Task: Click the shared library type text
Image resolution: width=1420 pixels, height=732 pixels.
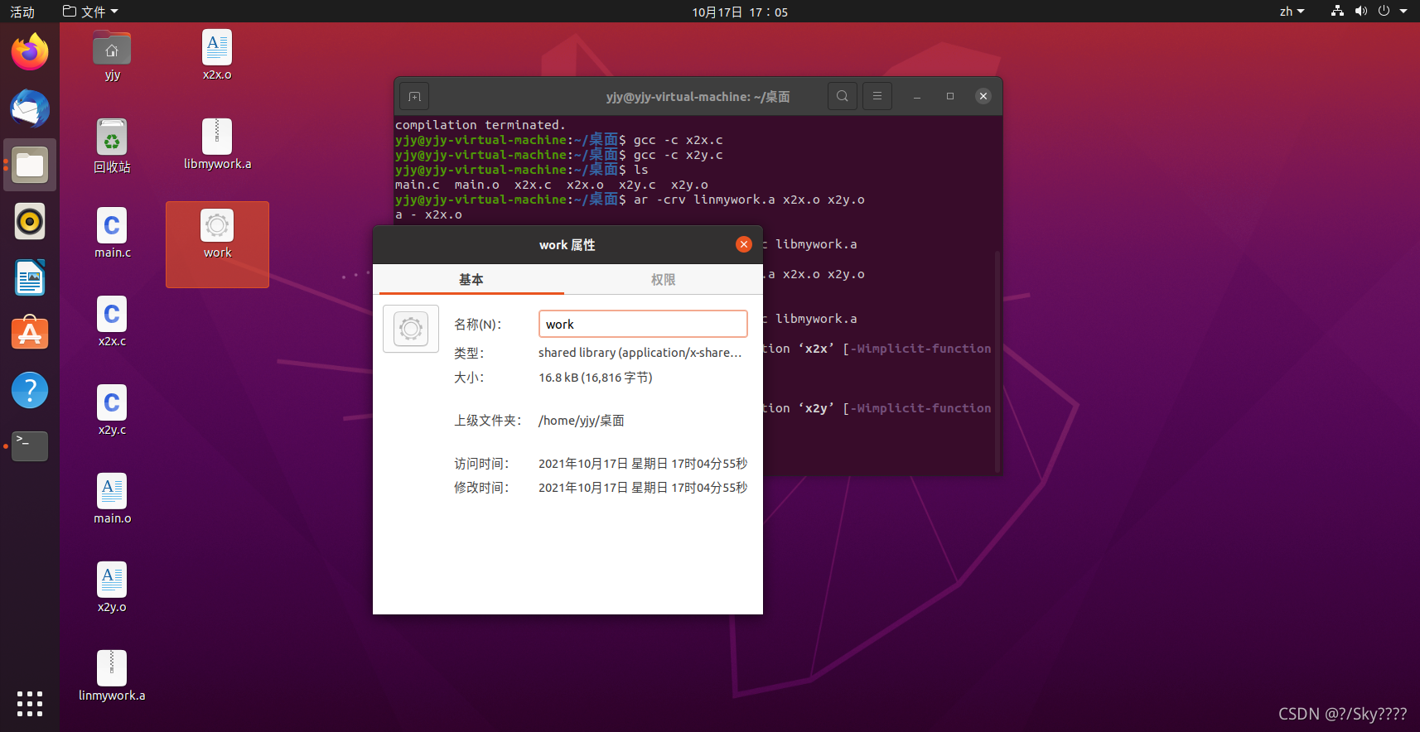Action: click(640, 353)
